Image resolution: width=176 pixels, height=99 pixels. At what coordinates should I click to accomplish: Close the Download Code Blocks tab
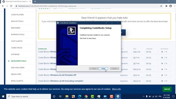pos(30,1)
